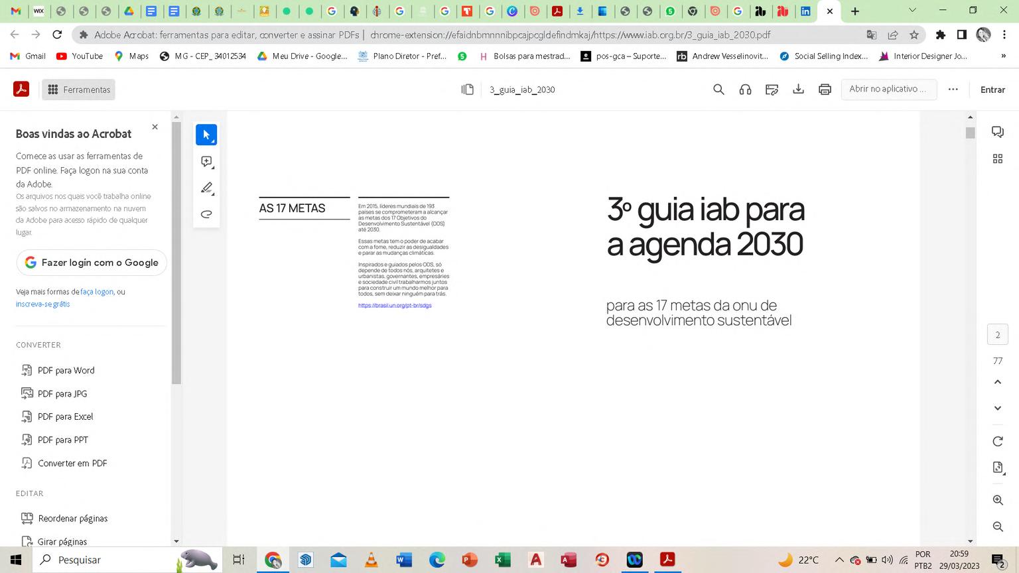1019x573 pixels.
Task: Open the notification center icon
Action: tap(998, 560)
